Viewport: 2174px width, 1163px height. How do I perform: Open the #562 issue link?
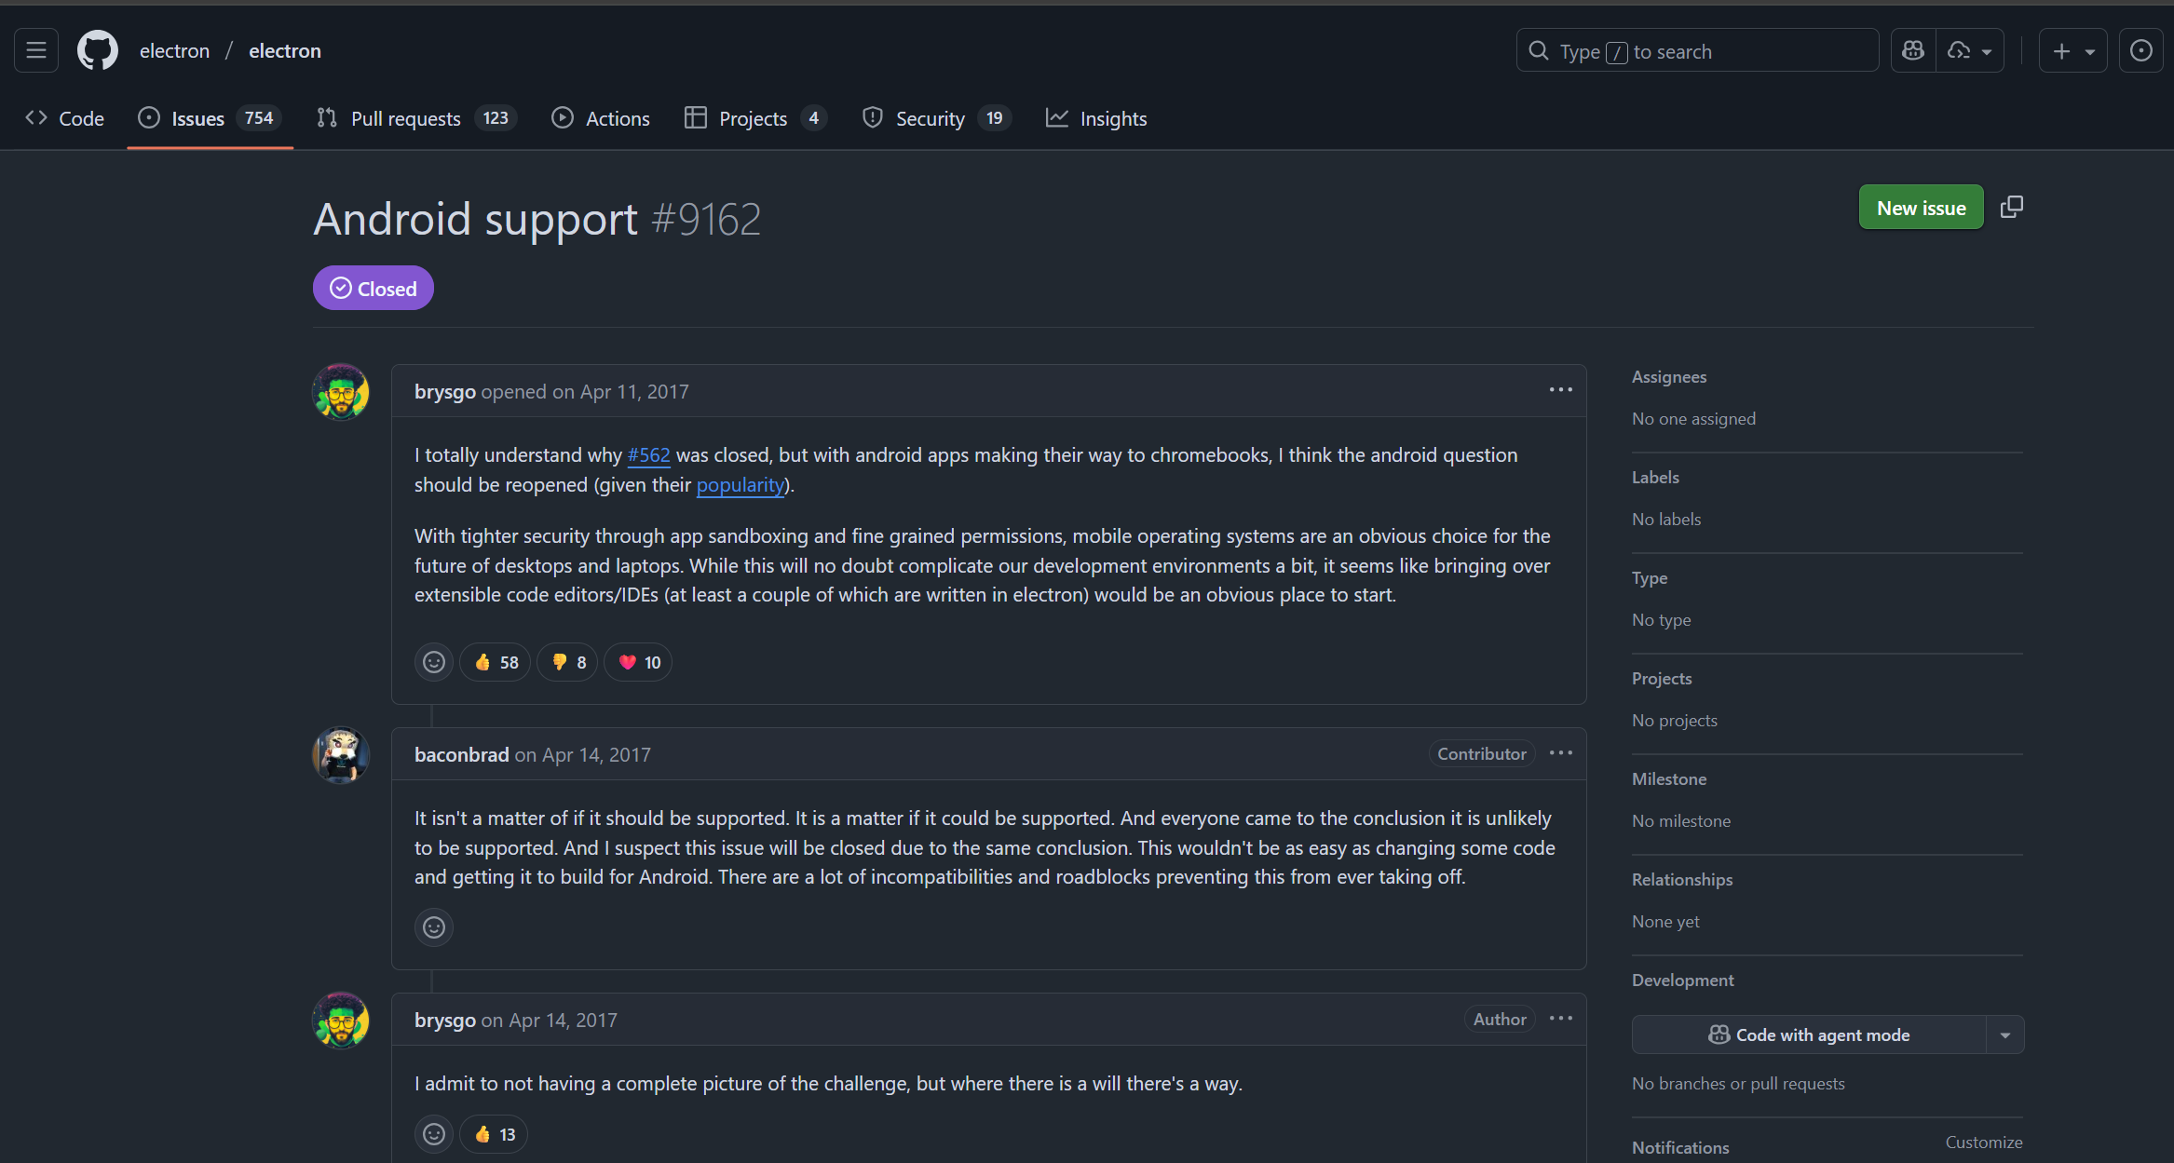pyautogui.click(x=648, y=454)
